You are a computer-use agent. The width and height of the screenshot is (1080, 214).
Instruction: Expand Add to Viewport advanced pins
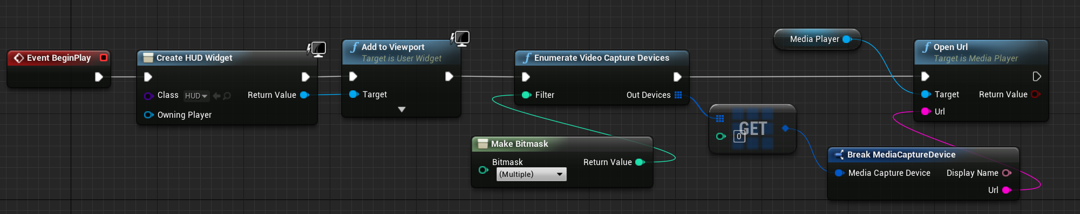[x=402, y=109]
